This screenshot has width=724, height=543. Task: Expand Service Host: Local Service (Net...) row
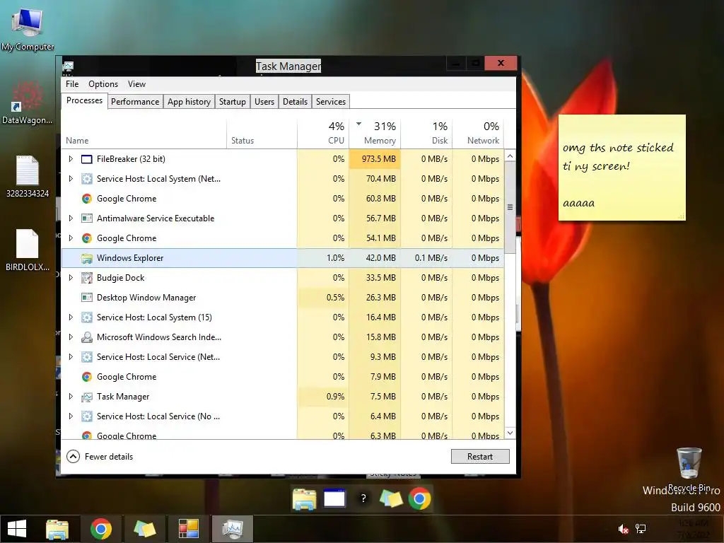click(71, 357)
